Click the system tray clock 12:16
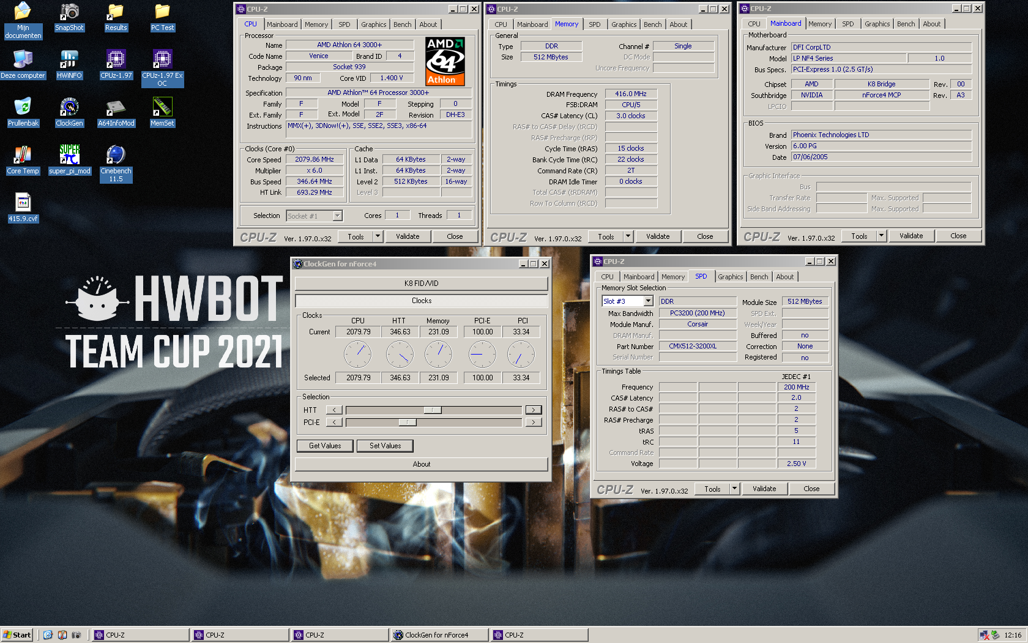 pyautogui.click(x=1013, y=635)
